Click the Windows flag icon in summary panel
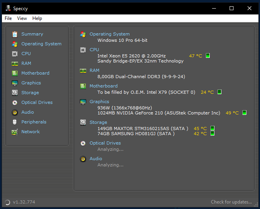The width and height of the screenshot is (260, 209). [83, 34]
